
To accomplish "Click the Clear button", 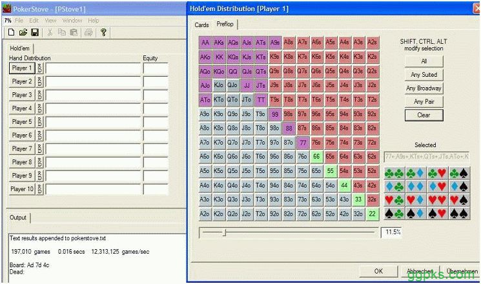I will pos(424,115).
